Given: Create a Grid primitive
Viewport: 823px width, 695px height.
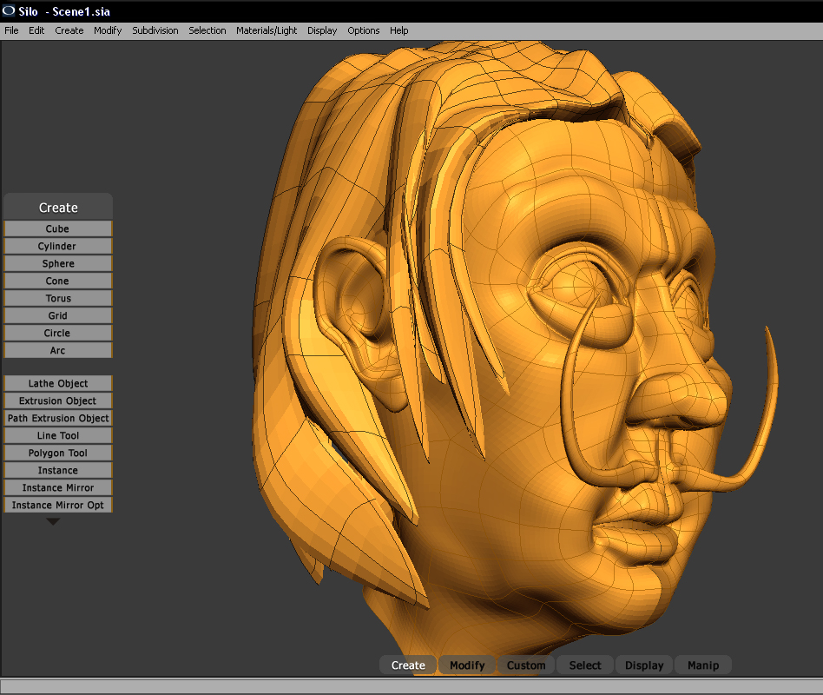Looking at the screenshot, I should (58, 315).
